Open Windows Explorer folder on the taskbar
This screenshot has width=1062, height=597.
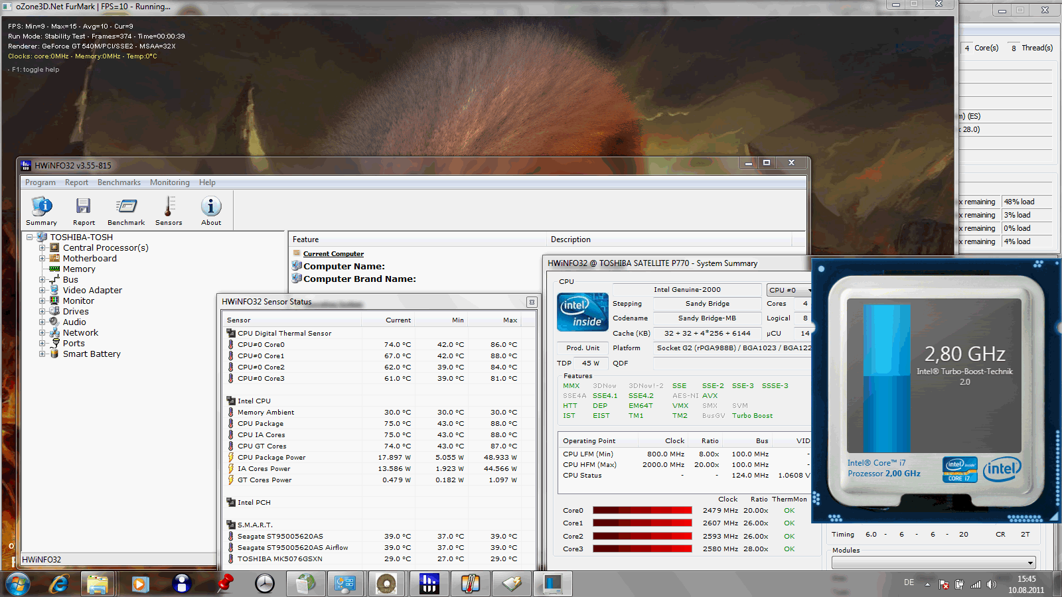pyautogui.click(x=98, y=584)
